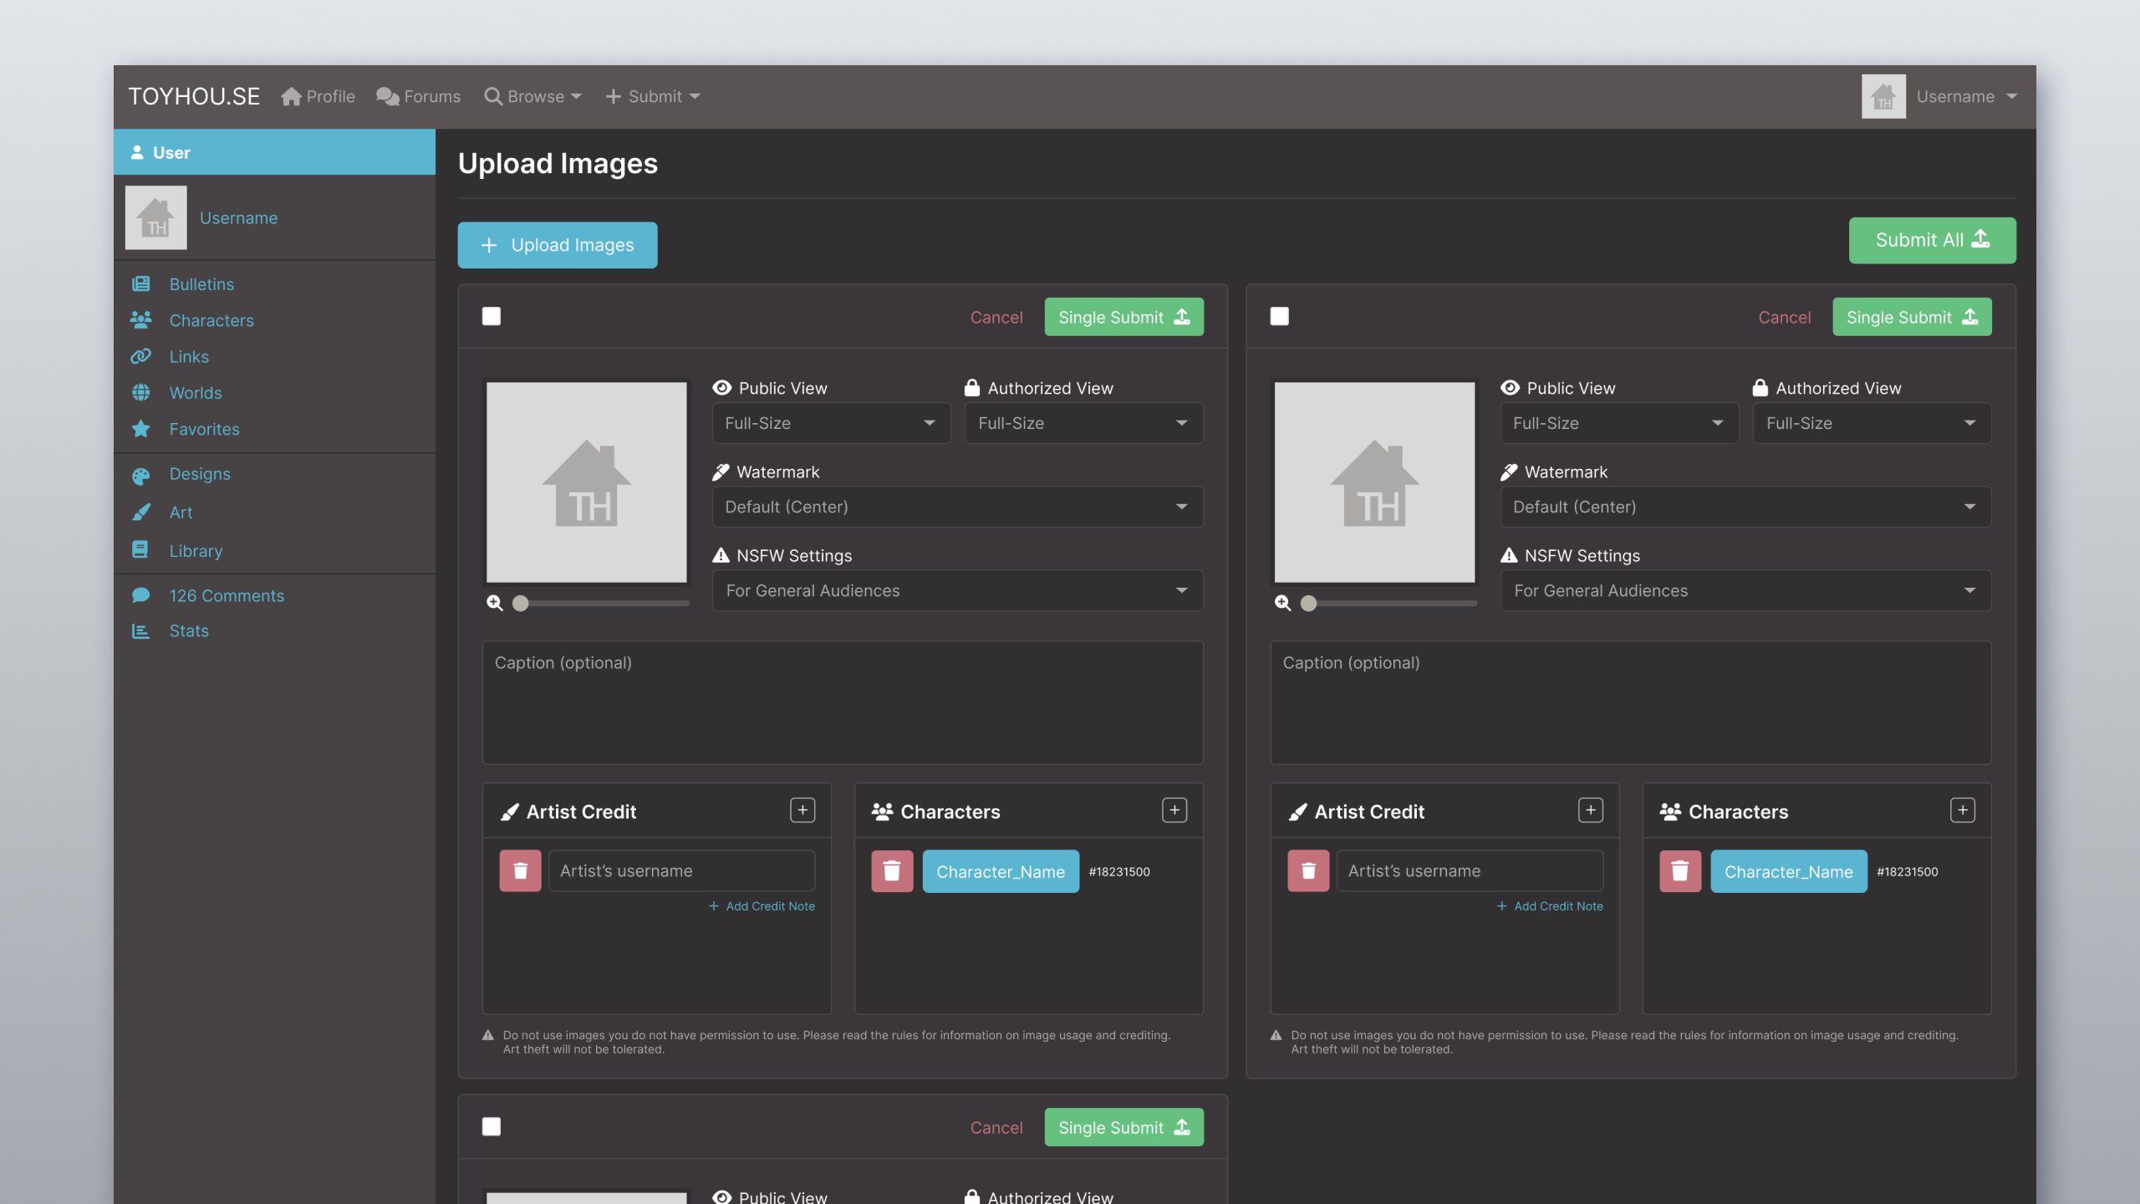Cancel the first image upload
Image resolution: width=2140 pixels, height=1204 pixels.
click(996, 318)
